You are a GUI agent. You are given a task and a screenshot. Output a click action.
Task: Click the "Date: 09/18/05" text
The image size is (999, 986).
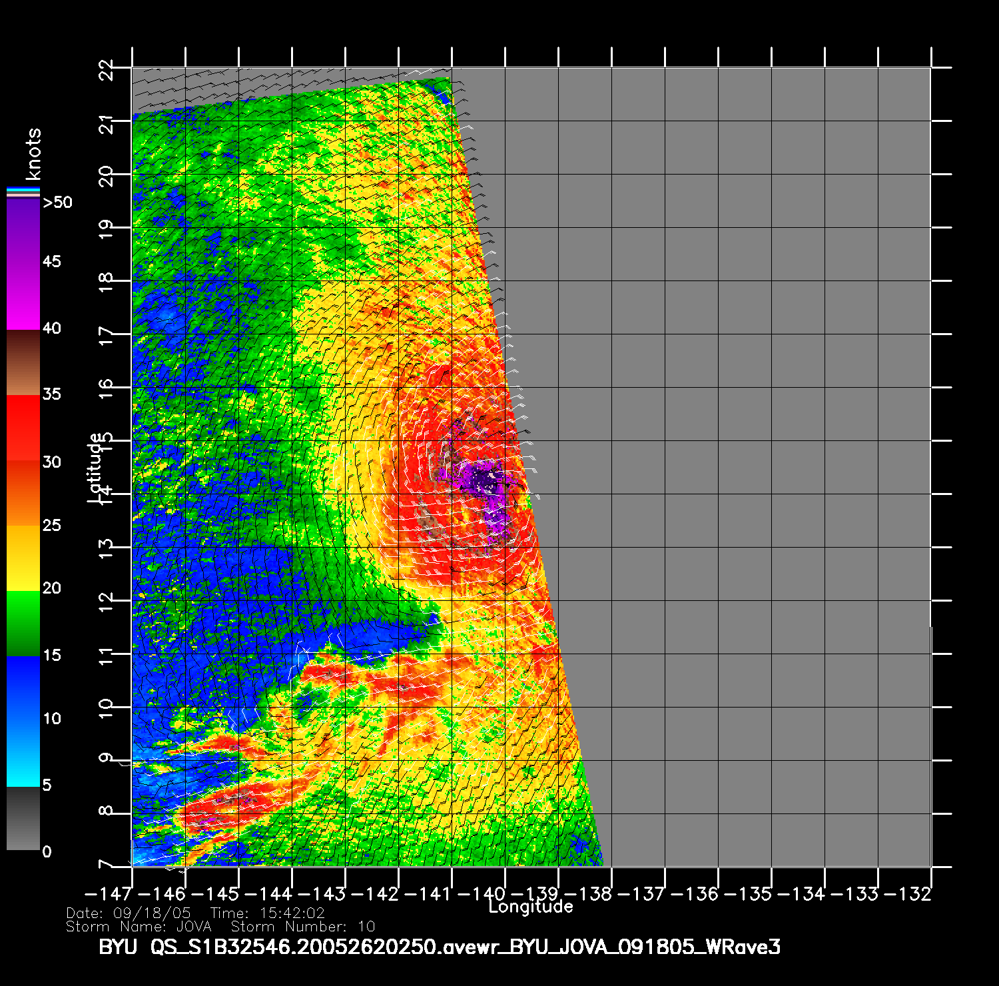(129, 913)
